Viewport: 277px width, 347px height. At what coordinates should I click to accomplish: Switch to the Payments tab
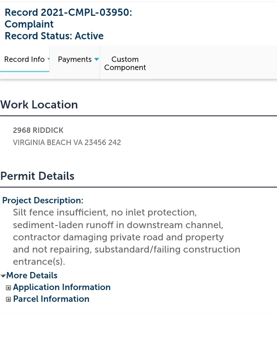75,60
